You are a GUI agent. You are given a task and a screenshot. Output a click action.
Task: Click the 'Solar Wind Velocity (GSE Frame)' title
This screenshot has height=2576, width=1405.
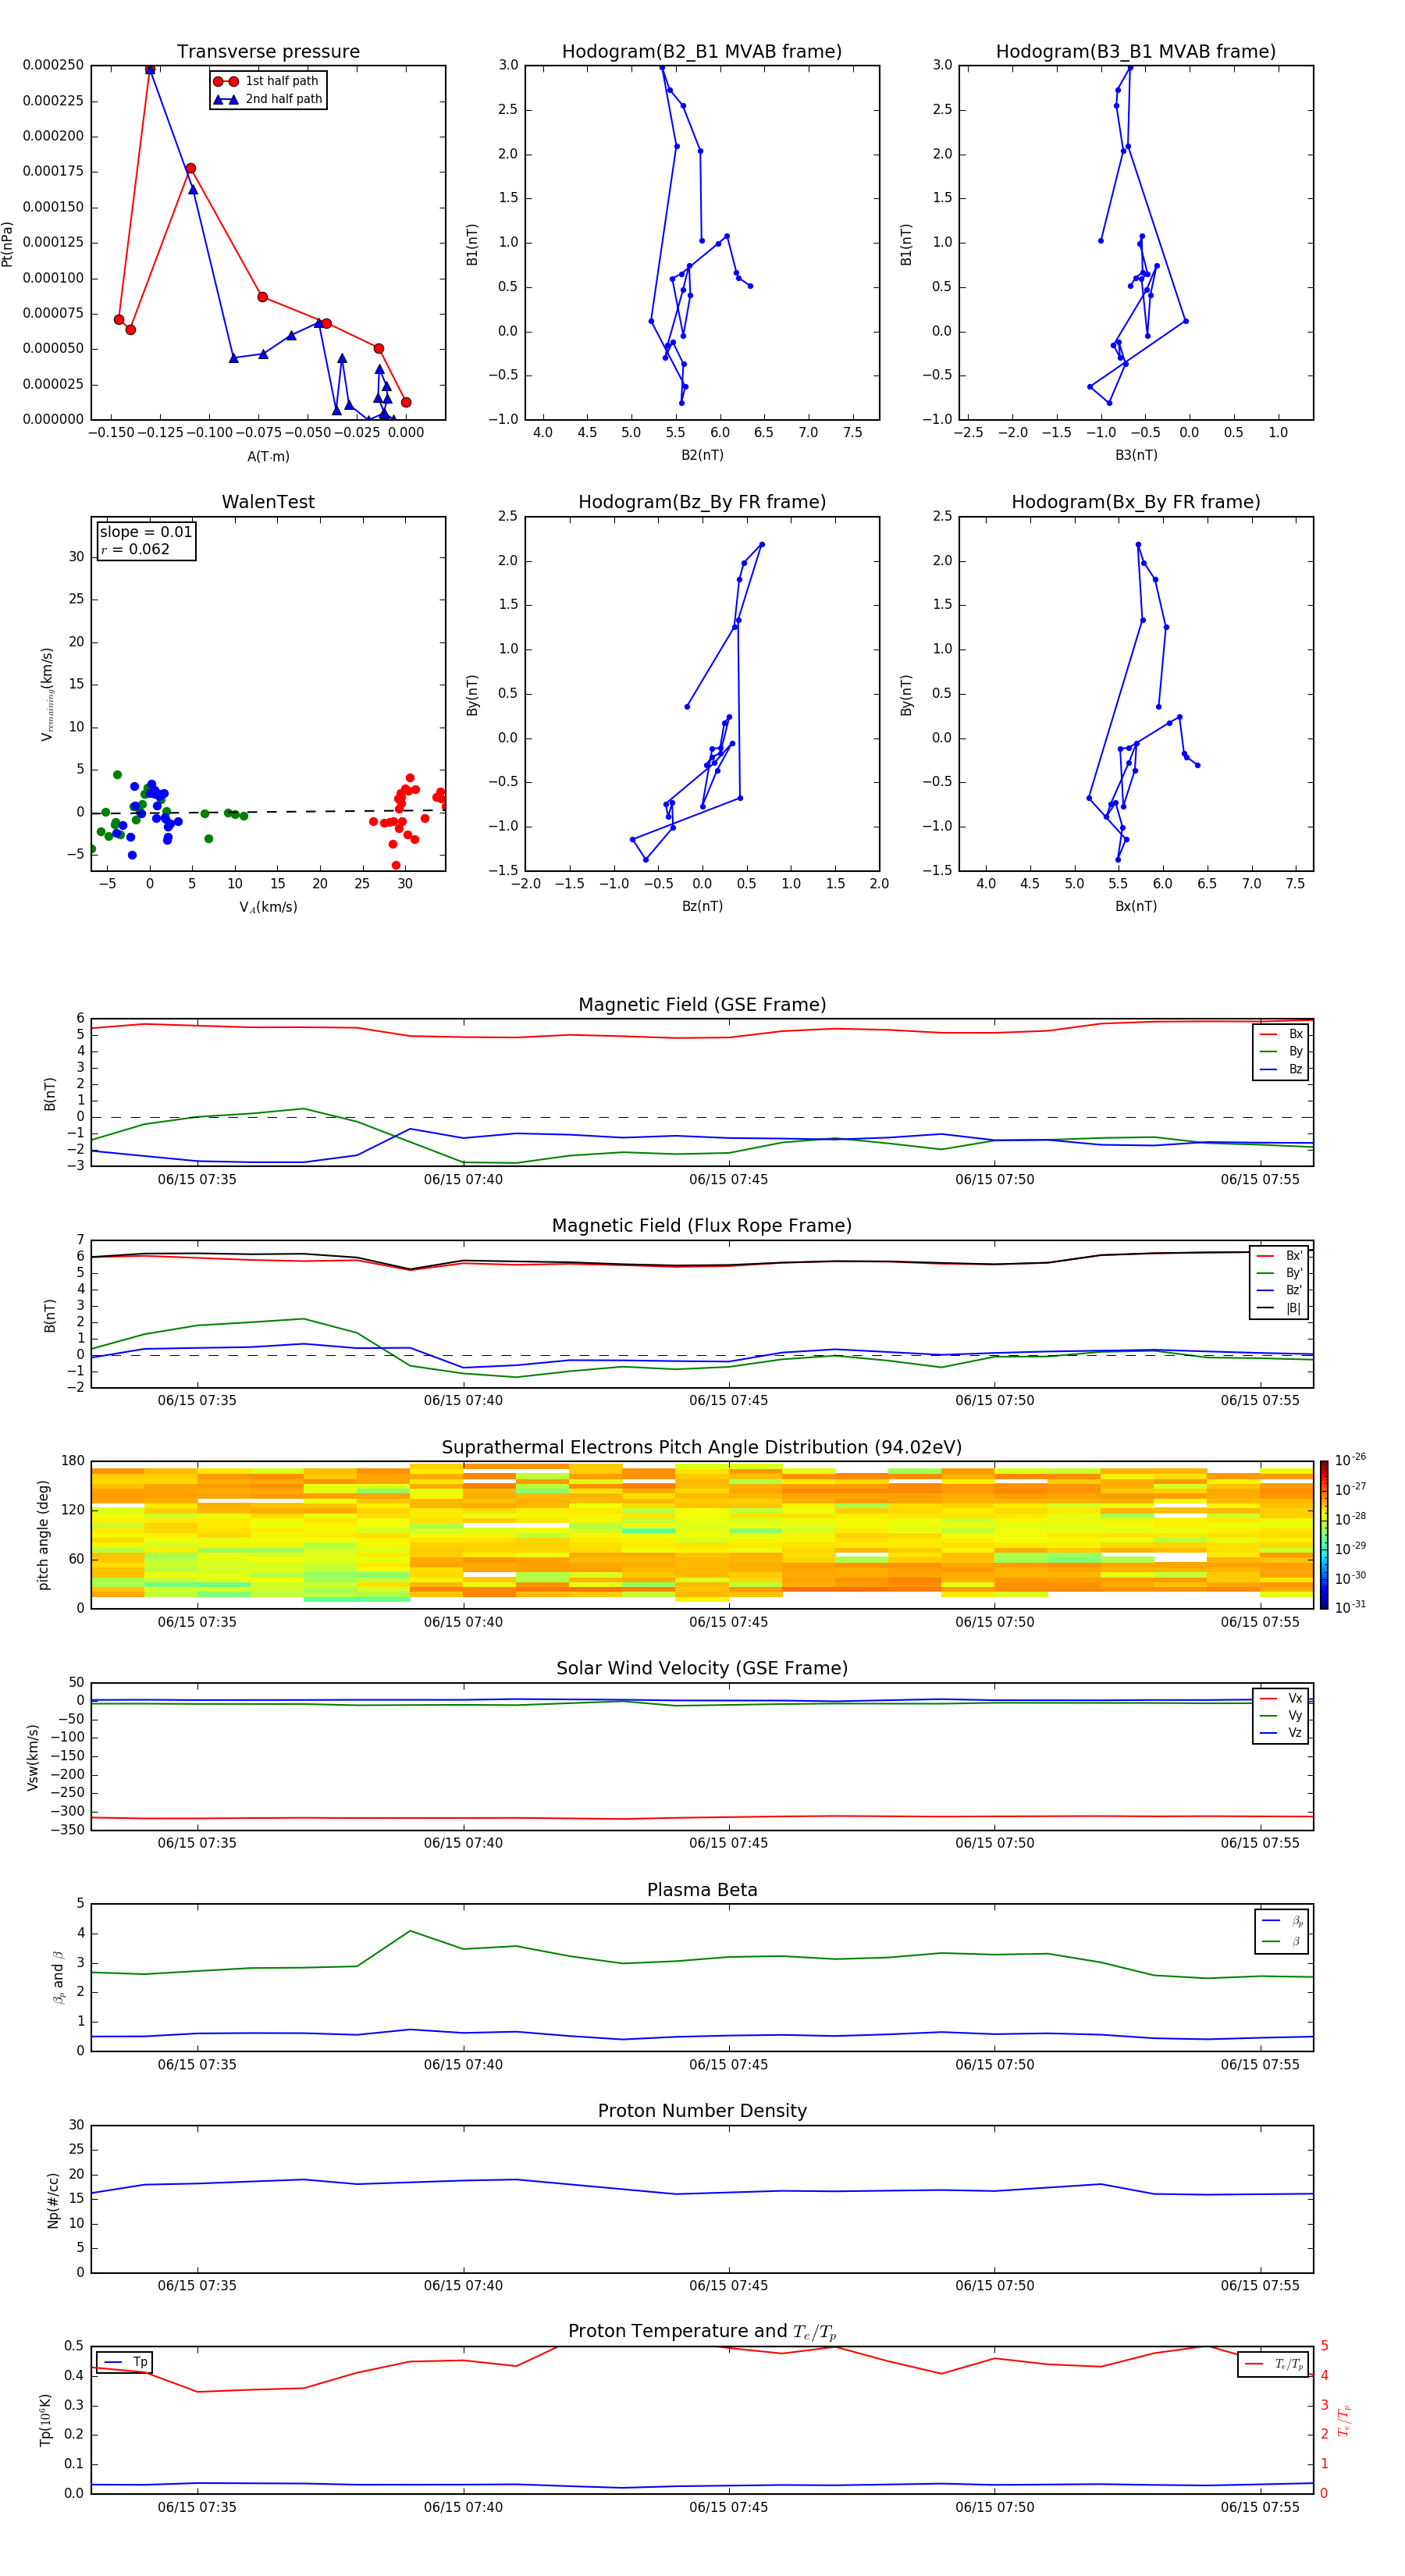702,1668
